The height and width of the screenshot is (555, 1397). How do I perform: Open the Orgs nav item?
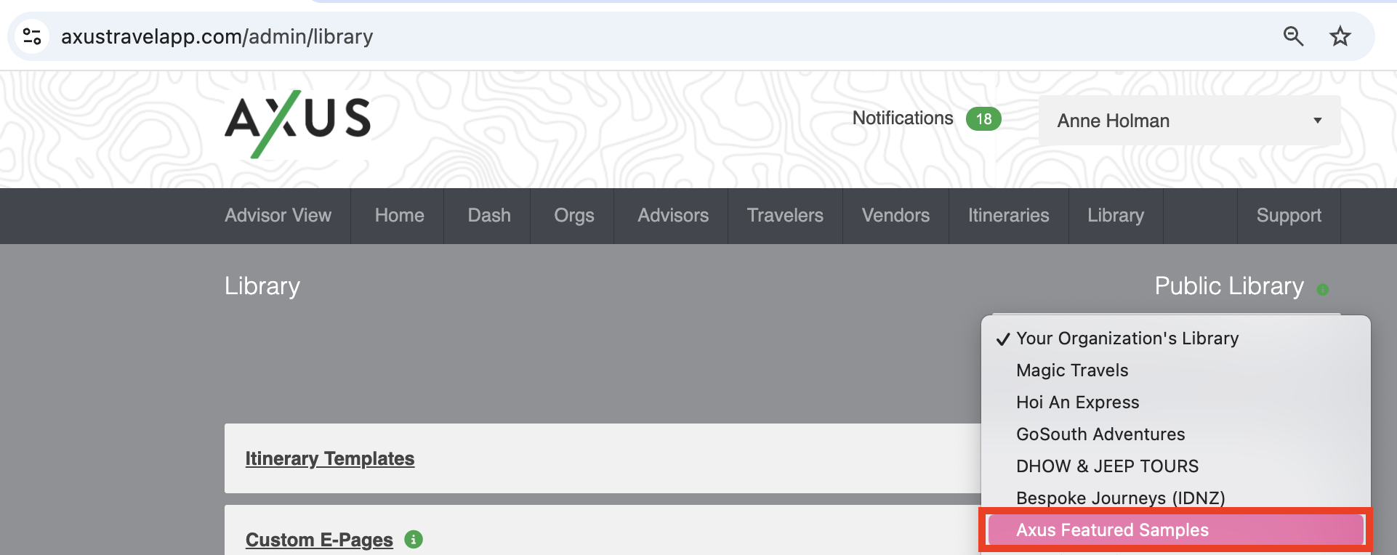(x=574, y=216)
